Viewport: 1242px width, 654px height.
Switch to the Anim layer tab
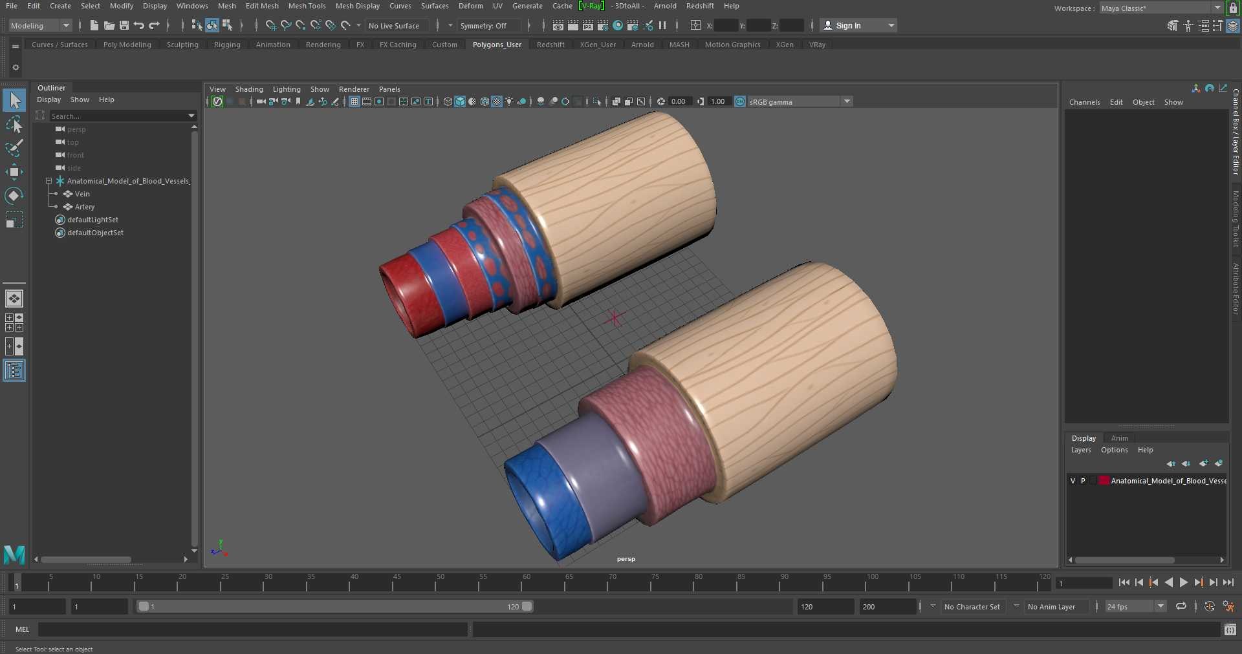(1119, 438)
